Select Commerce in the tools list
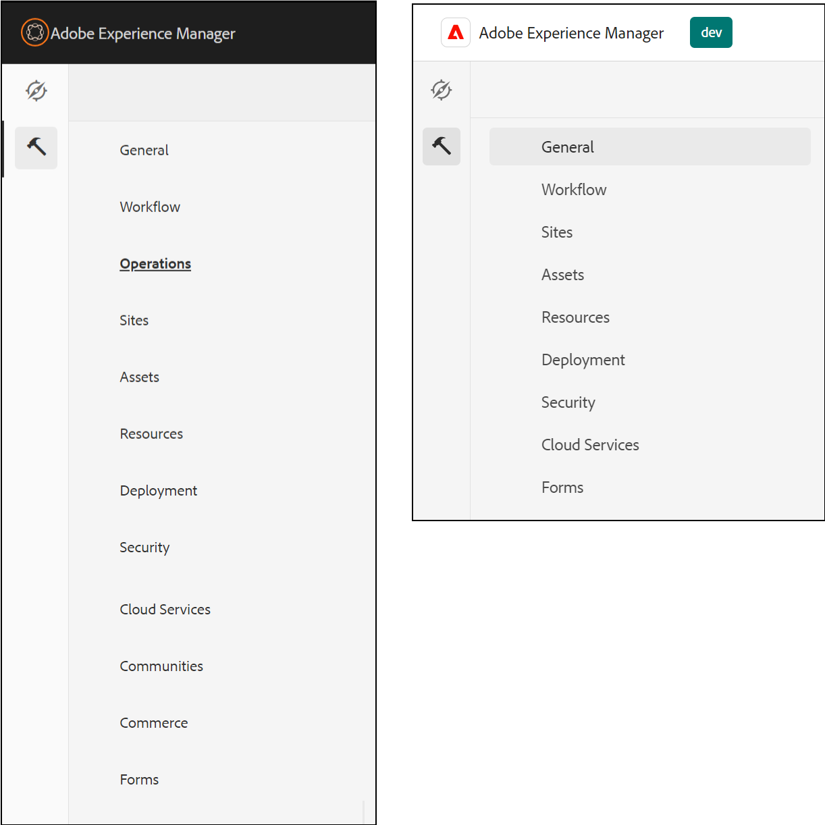Screen dimensions: 825x825 pyautogui.click(x=154, y=723)
